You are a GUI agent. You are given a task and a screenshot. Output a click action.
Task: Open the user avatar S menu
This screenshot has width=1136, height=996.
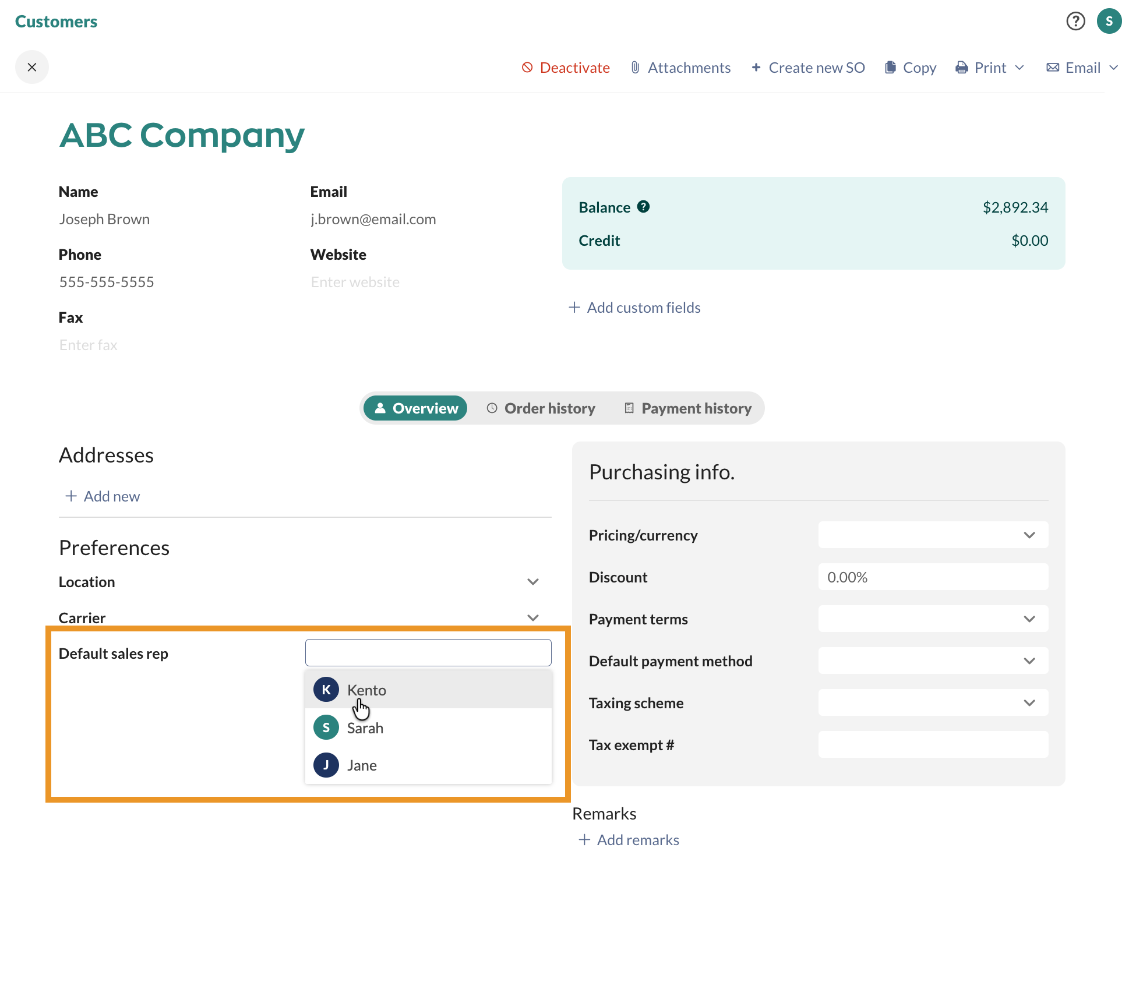point(1109,22)
